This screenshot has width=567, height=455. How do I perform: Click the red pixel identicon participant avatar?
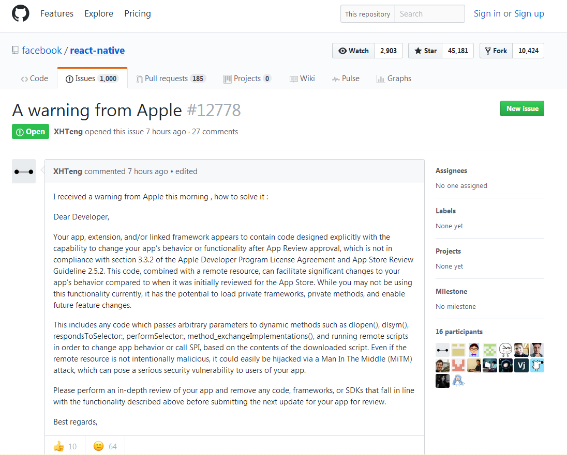pos(458,366)
